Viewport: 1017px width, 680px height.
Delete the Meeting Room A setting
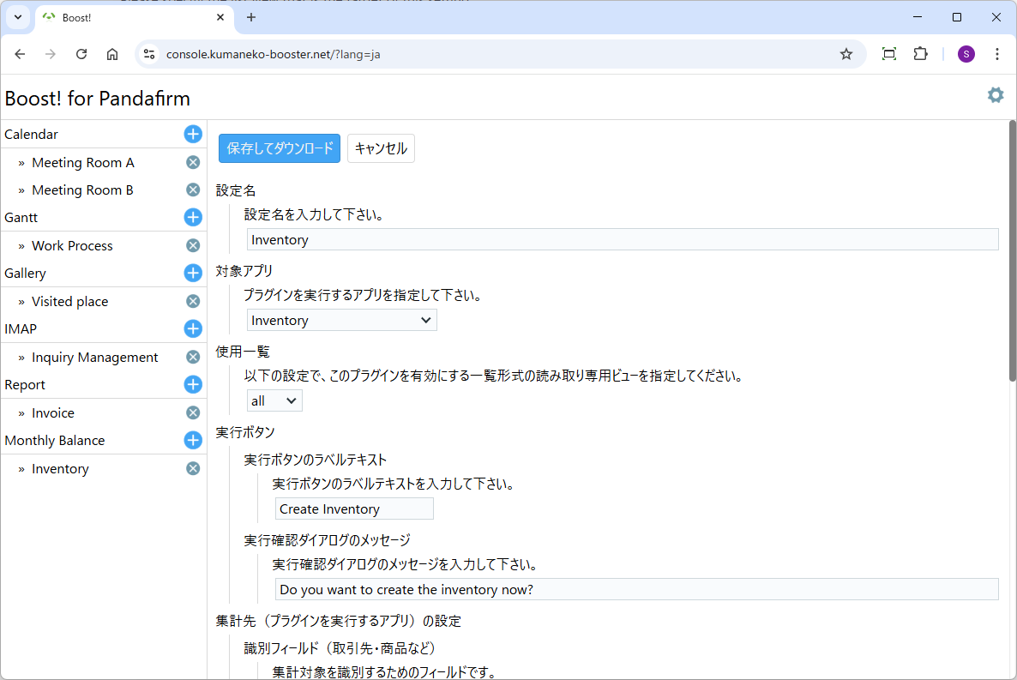click(x=193, y=162)
